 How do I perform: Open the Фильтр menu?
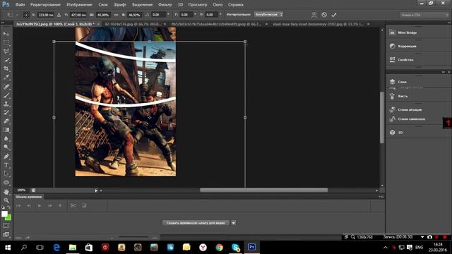[165, 5]
